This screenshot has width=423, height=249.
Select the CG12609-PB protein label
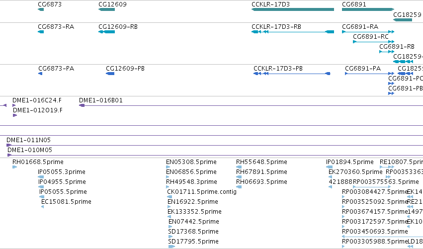(125, 69)
